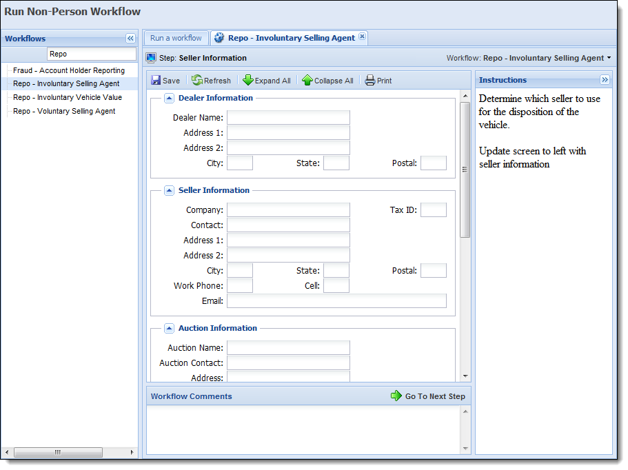This screenshot has height=470, width=628.
Task: Click the Refresh toolbar label
Action: click(217, 81)
